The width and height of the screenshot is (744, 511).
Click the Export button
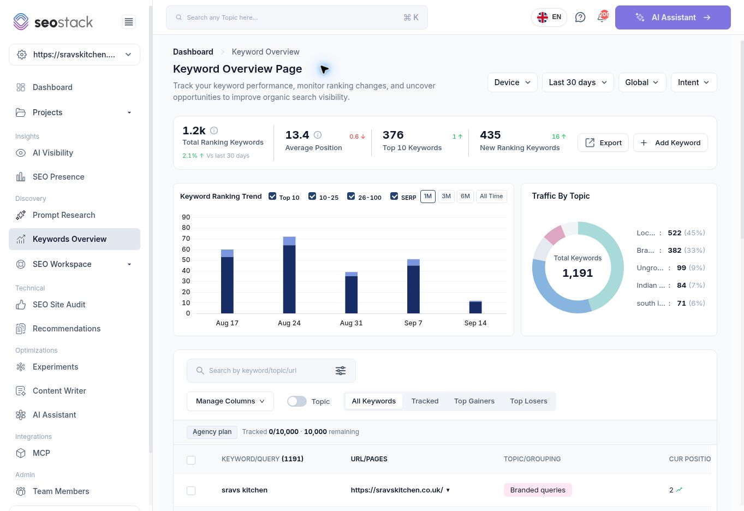(603, 143)
